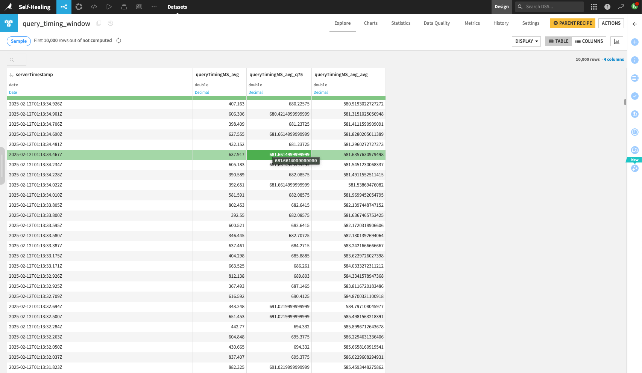Switch display to TABLE mode
This screenshot has height=373, width=642.
[558, 41]
